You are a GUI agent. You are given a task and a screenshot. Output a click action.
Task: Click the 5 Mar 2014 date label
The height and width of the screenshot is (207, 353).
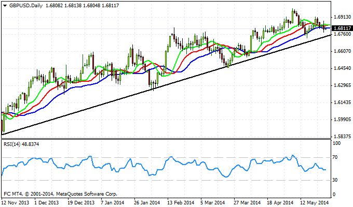pos(213,203)
